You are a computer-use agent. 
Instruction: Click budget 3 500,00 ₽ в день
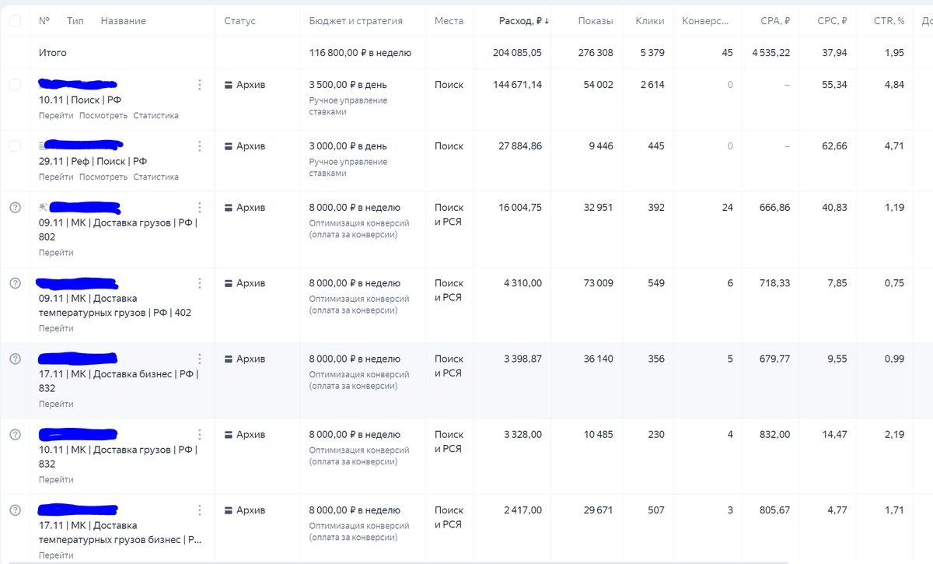[x=348, y=85]
